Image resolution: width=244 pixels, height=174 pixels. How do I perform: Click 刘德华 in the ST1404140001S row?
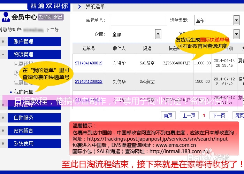coord(119,63)
